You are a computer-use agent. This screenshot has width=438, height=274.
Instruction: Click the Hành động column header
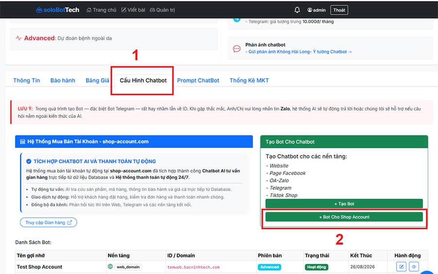(x=407, y=256)
